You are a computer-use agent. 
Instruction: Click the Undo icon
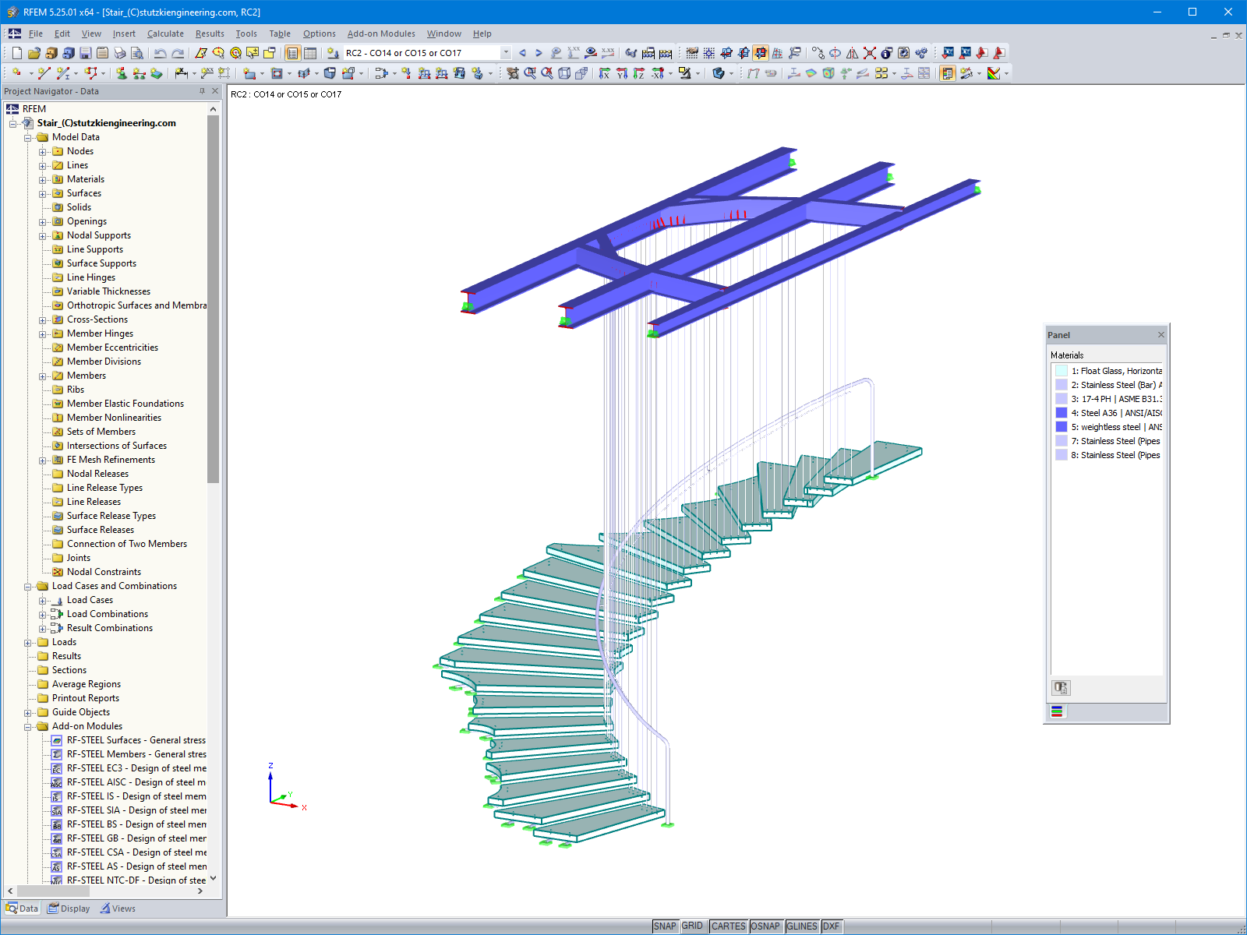click(x=161, y=53)
